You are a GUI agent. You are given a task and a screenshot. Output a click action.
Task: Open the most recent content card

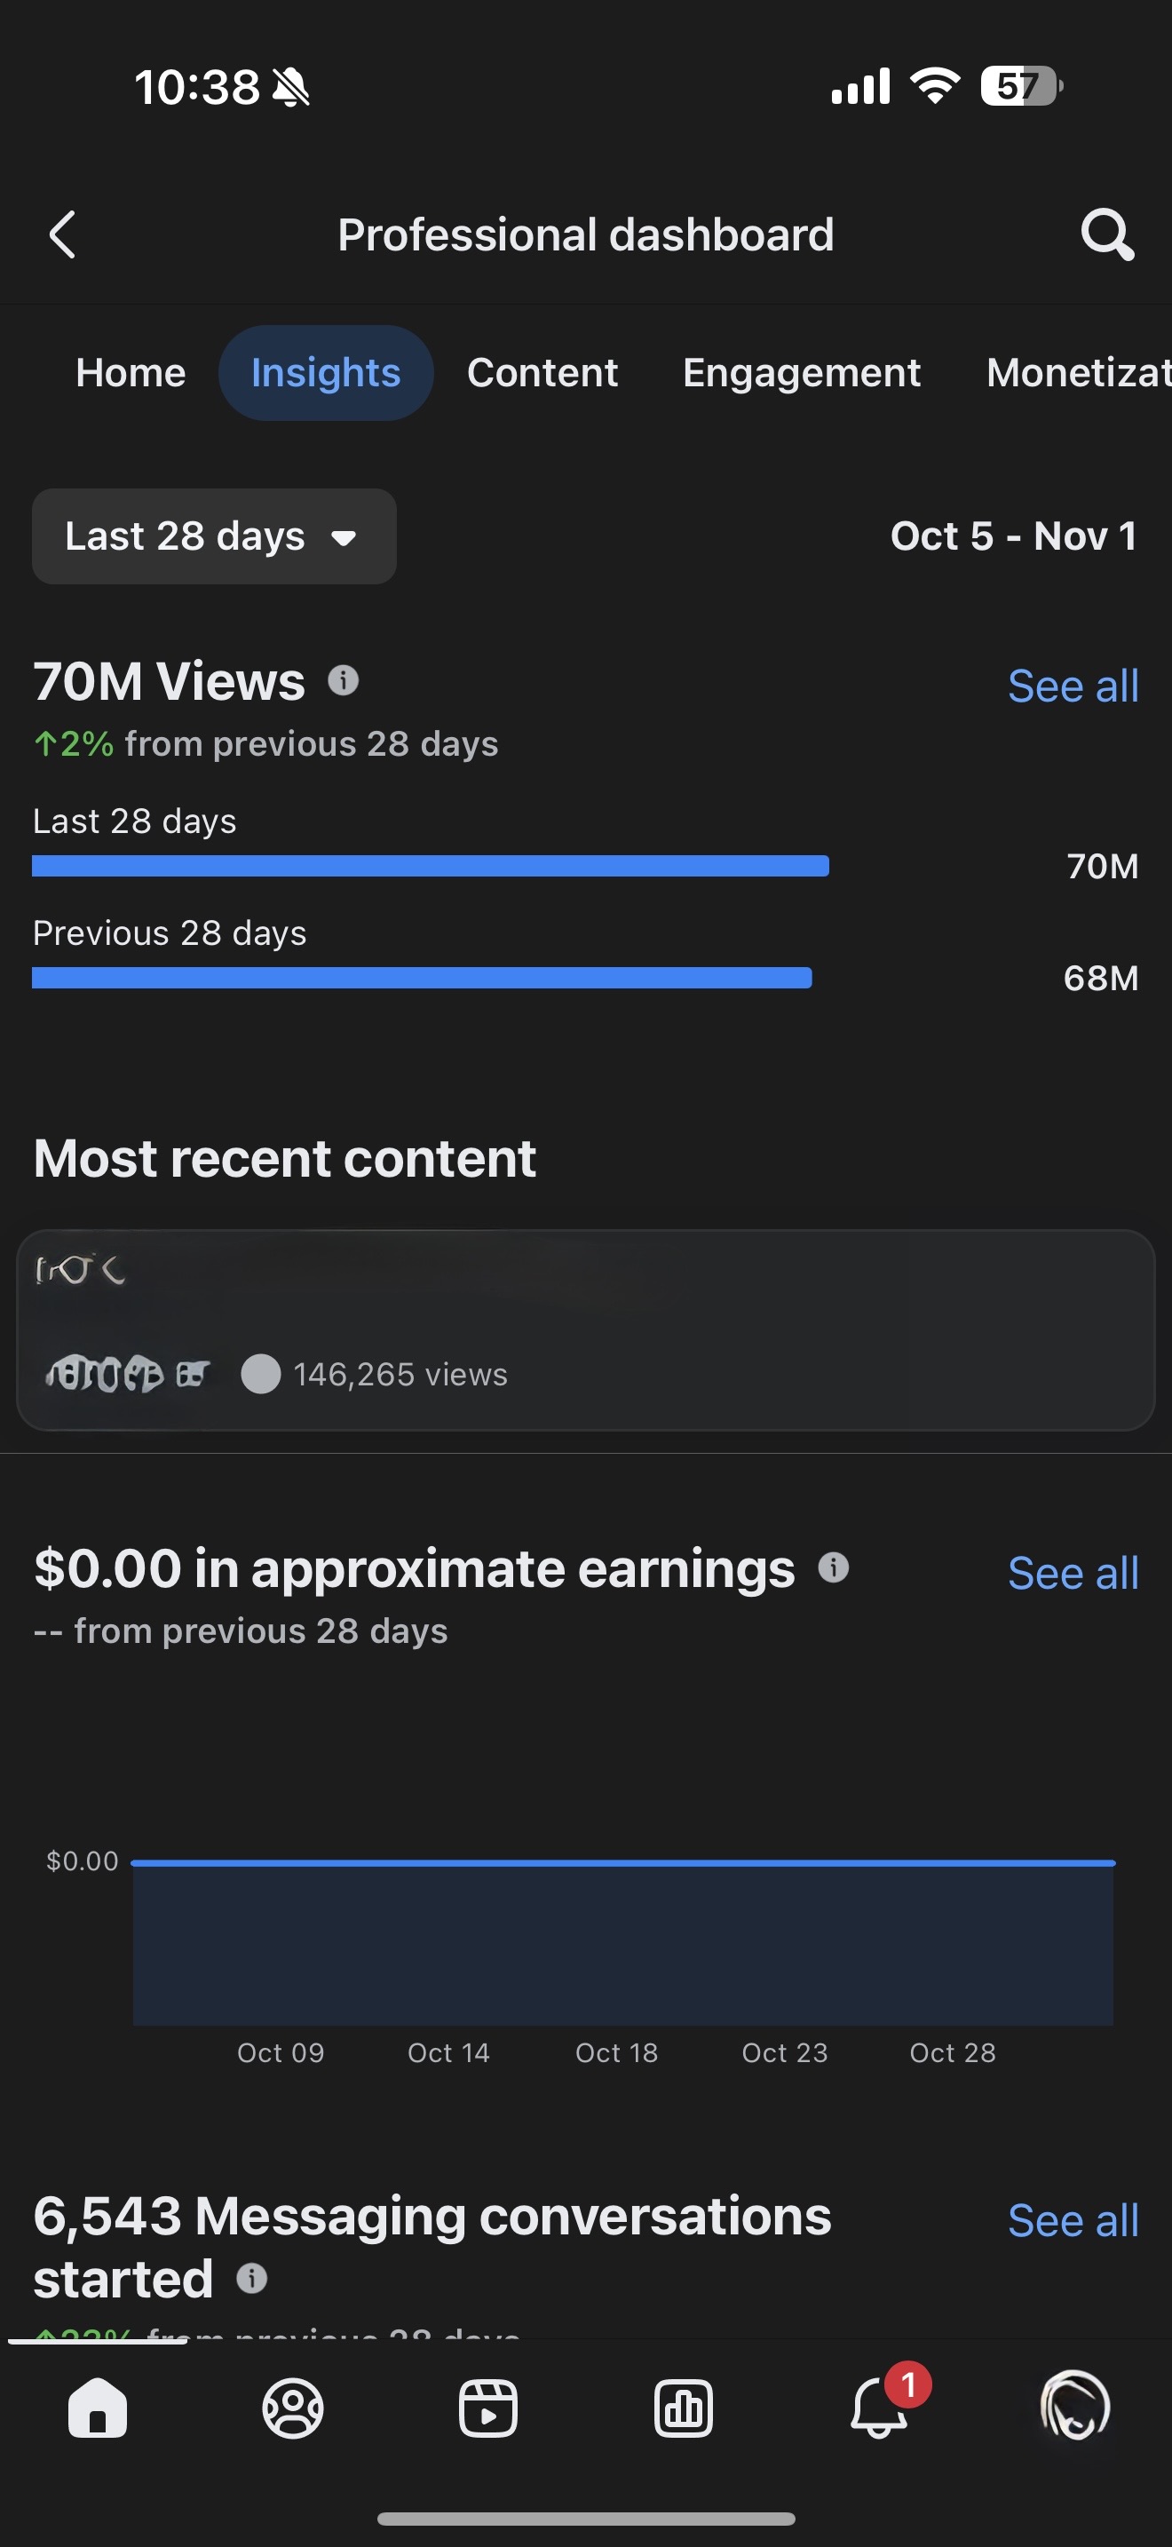(585, 1329)
